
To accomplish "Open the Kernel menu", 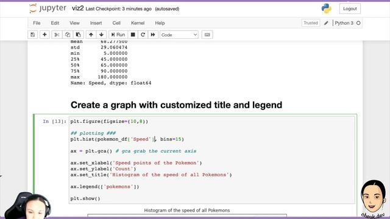I will [x=138, y=23].
